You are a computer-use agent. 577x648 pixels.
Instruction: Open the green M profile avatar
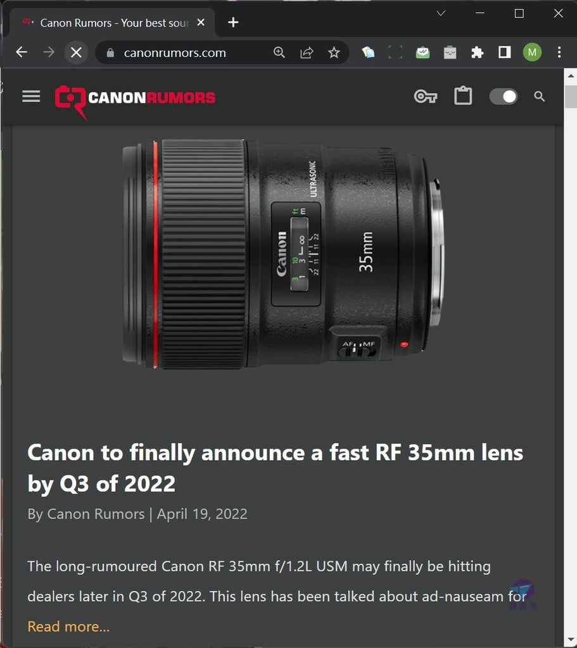click(532, 52)
